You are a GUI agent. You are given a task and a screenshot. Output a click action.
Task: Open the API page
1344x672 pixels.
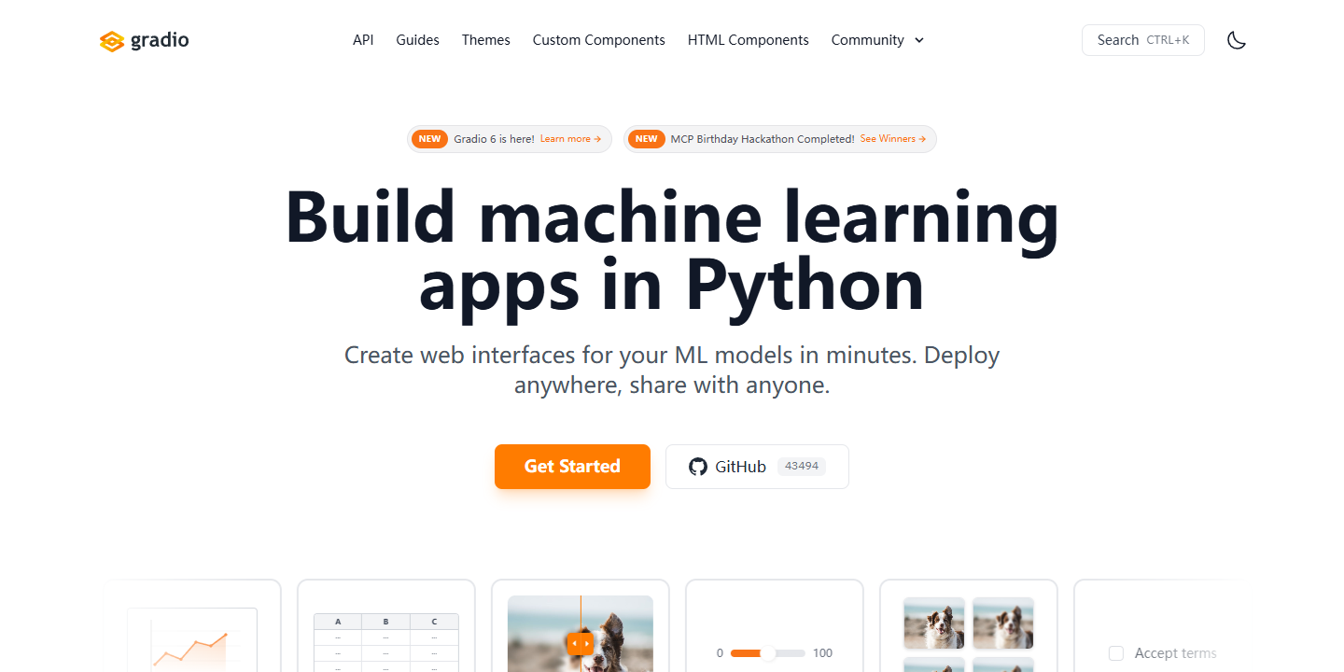point(363,40)
